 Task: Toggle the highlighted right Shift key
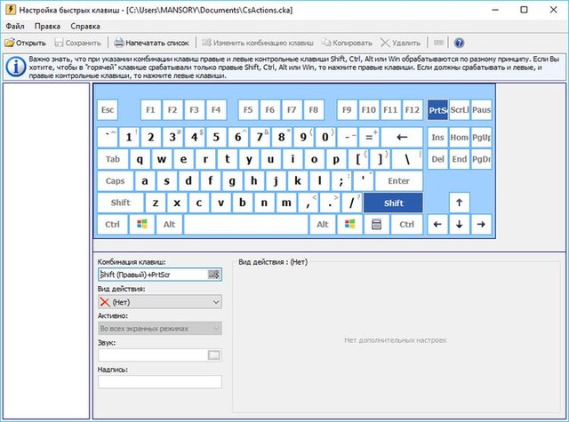pos(394,203)
